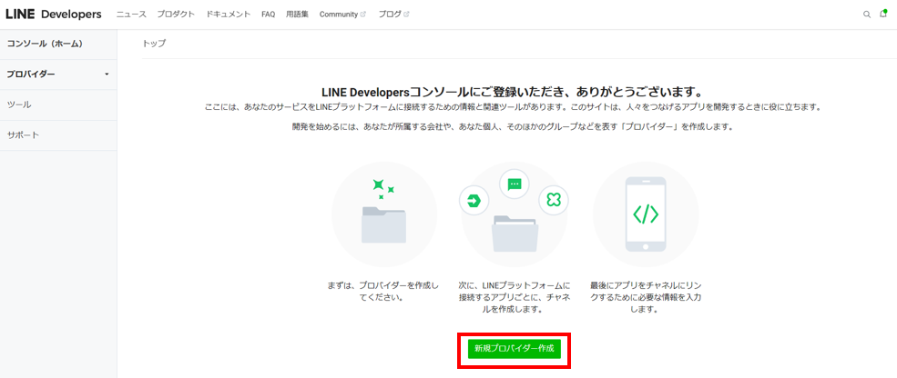Open the ブログ external link
The image size is (897, 378).
393,15
